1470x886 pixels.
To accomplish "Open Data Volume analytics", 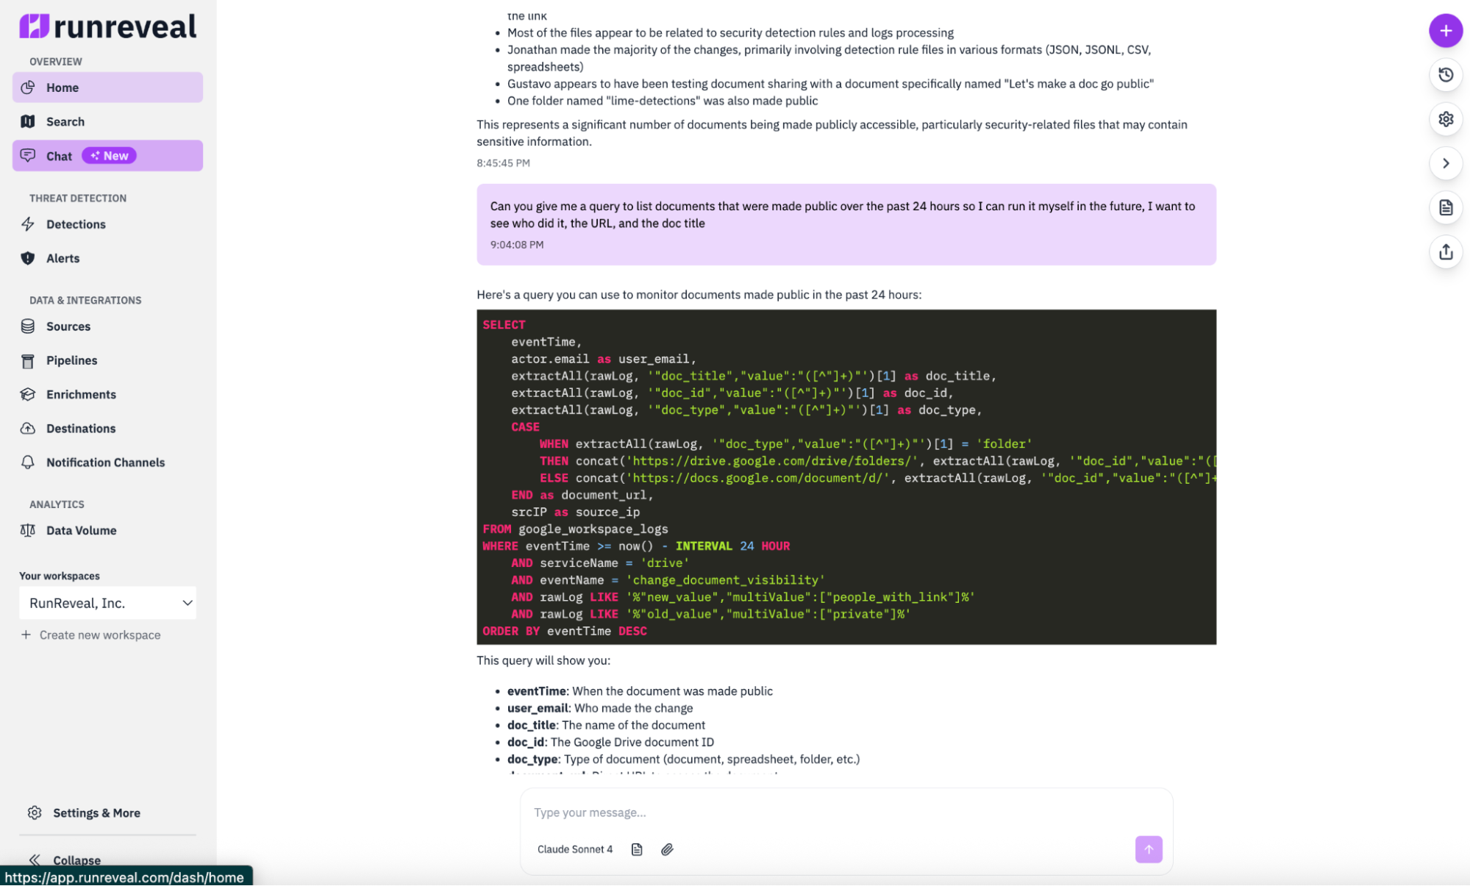I will [107, 531].
